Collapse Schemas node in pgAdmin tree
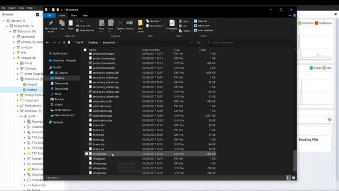339x191 pixels. tap(17, 111)
